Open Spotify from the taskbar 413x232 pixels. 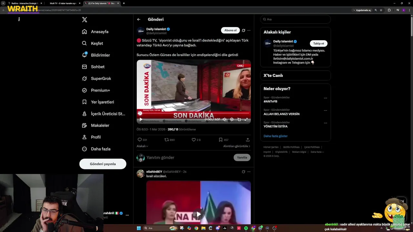246,228
